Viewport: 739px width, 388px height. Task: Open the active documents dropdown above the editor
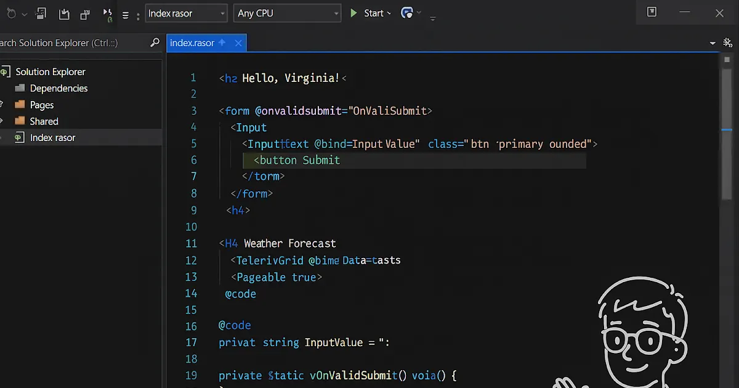click(x=712, y=42)
